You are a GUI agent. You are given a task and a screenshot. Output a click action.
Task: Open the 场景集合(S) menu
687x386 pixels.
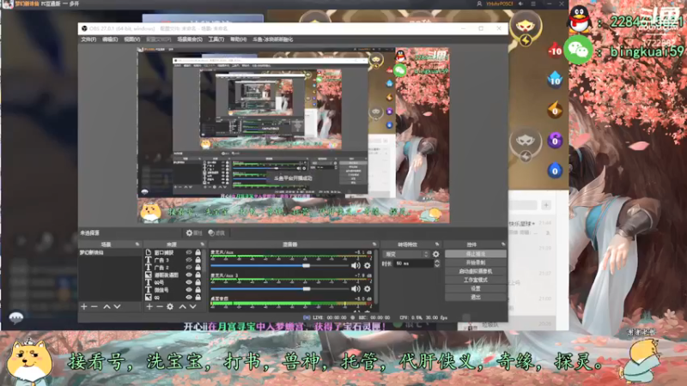(190, 39)
